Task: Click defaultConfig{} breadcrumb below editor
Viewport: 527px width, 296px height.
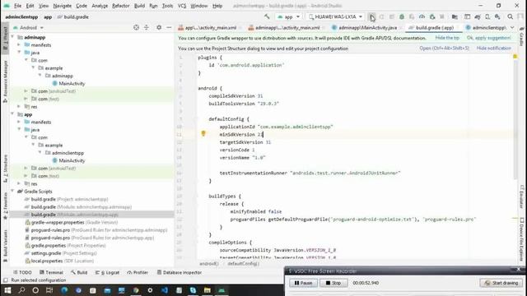Action: [243, 264]
